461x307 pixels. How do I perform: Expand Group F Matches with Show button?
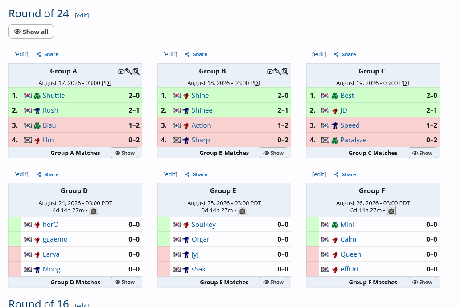coord(423,282)
